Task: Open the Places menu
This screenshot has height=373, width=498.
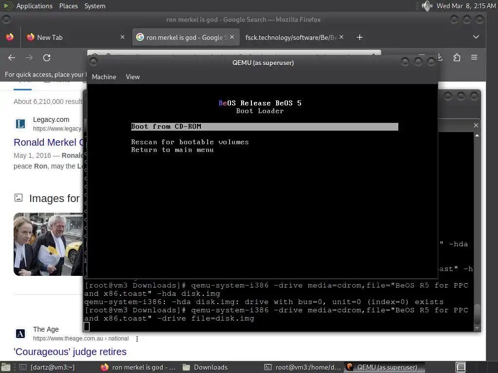Action: [68, 6]
